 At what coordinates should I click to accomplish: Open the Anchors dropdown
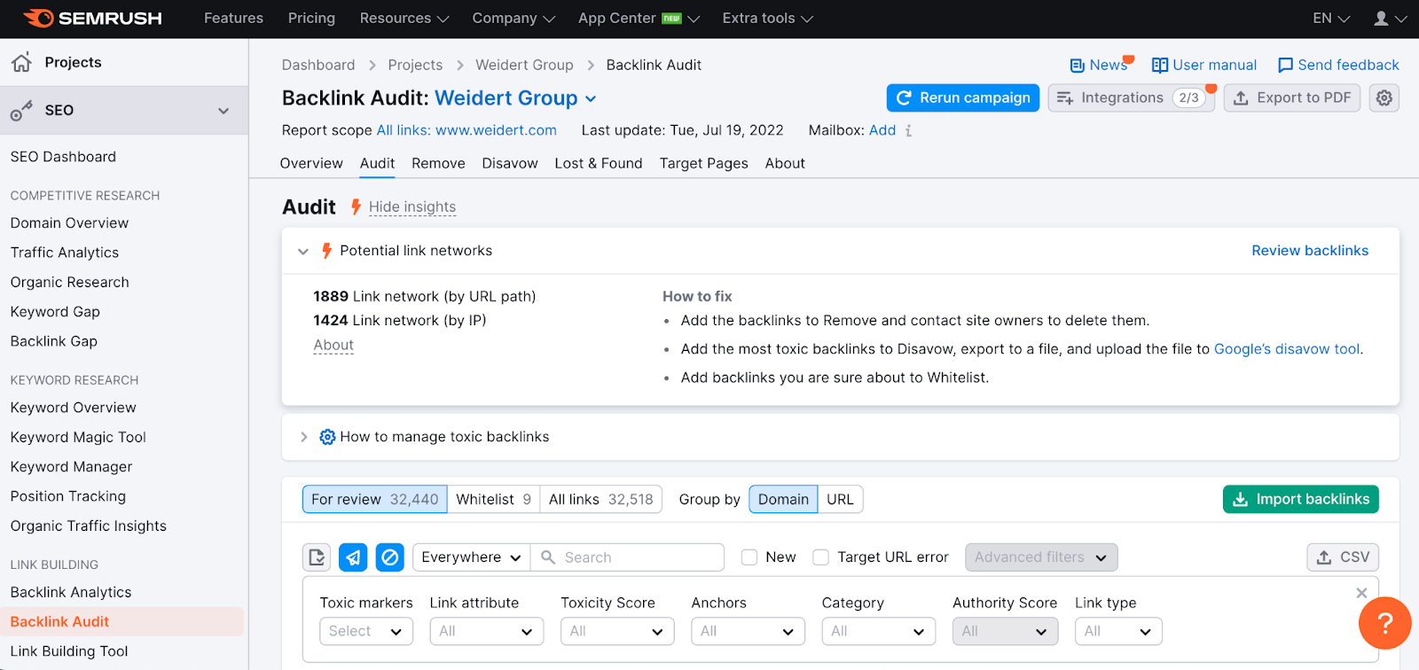(x=748, y=631)
